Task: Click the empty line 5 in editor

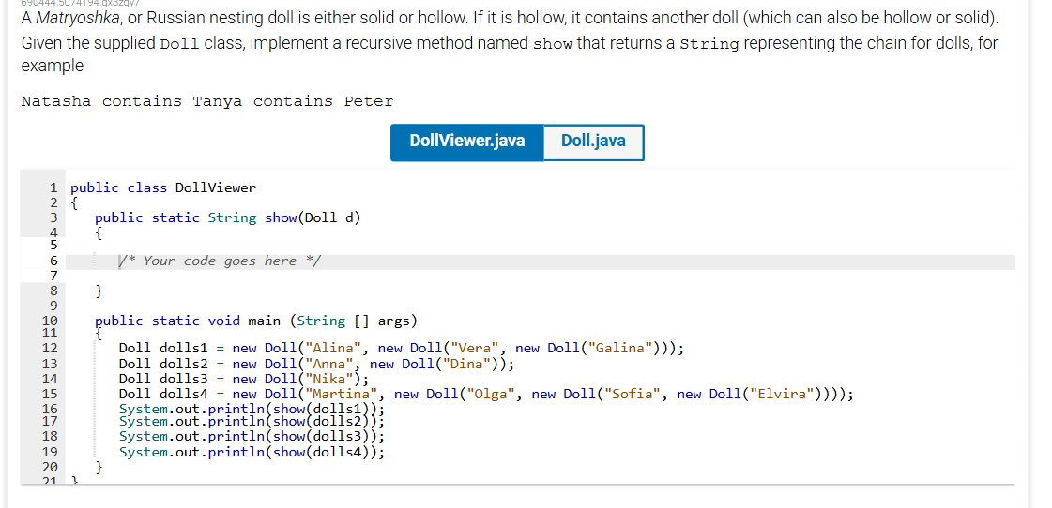Action: click(x=542, y=246)
